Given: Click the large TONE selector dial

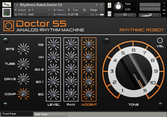Looking at the screenshot, I should pyautogui.click(x=134, y=72).
